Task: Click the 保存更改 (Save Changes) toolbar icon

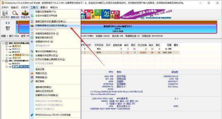Action: click(5, 13)
